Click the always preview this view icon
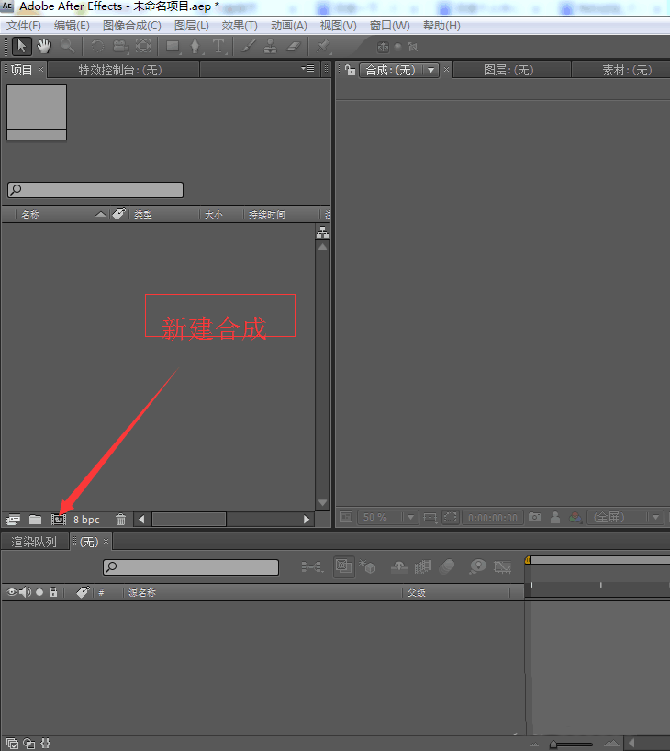This screenshot has height=751, width=670. pos(346,517)
